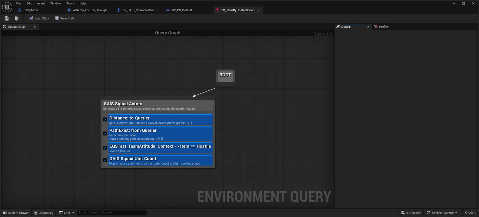Toggle the PathExist: from Querier checkbox

coord(105,133)
